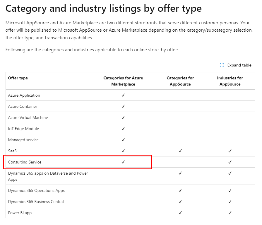Click the Azure Container row label
This screenshot has height=225, width=262.
coord(23,106)
